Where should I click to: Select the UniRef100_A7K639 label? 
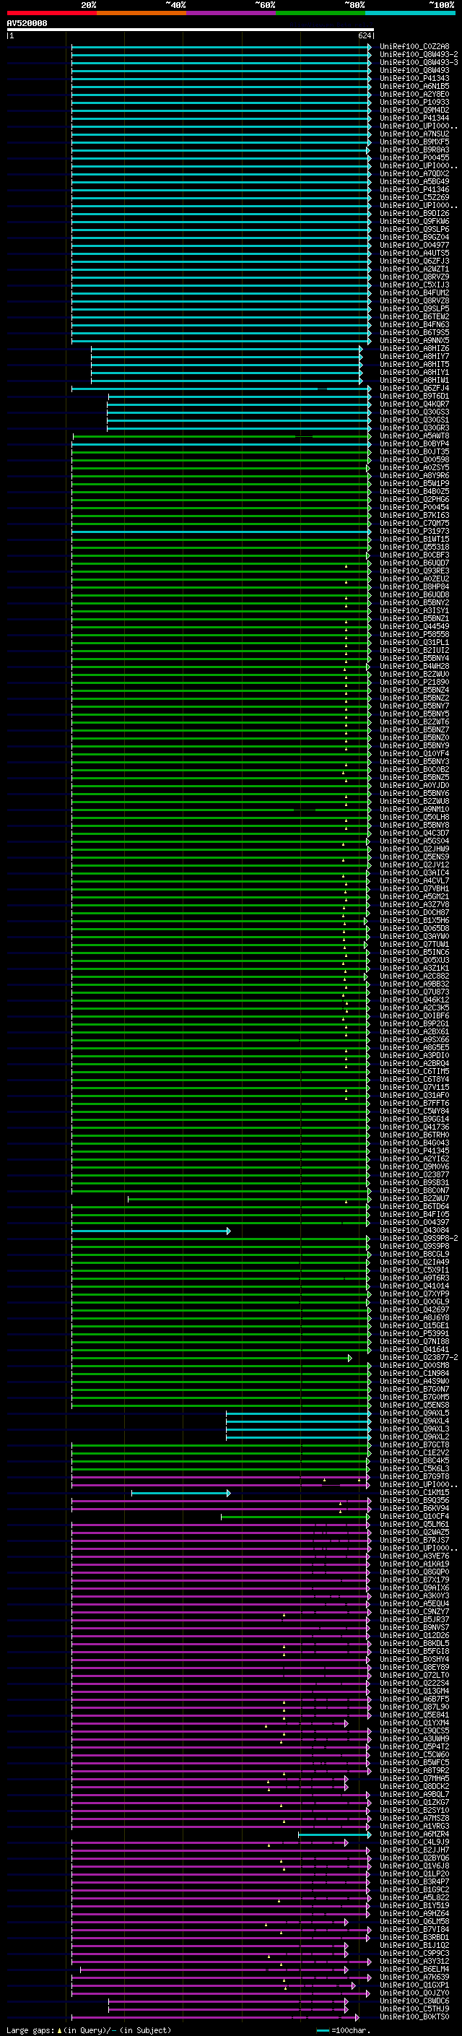[414, 1977]
